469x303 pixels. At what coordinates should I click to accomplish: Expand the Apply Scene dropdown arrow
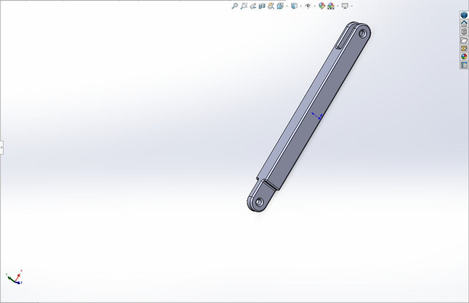click(x=338, y=6)
